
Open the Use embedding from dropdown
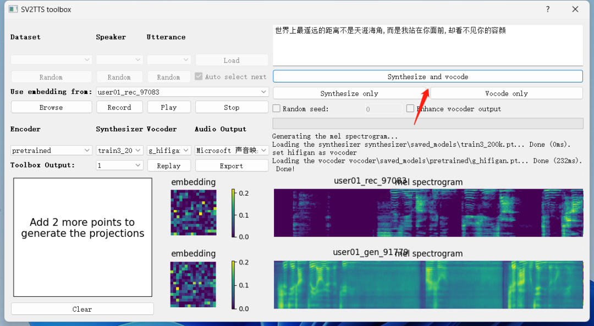182,92
